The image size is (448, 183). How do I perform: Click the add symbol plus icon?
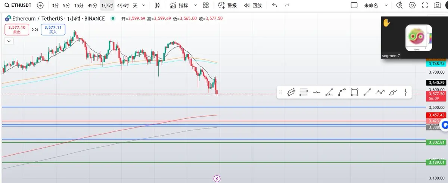[x=40, y=6]
